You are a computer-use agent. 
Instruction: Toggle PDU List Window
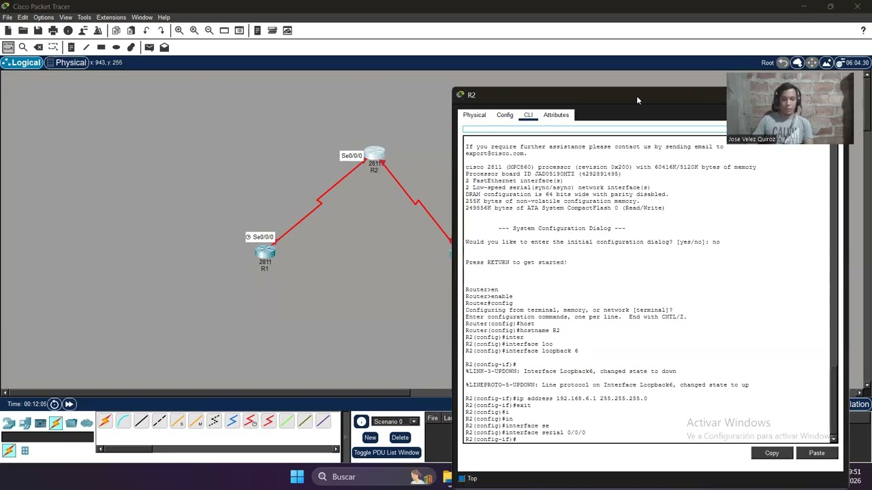[386, 453]
